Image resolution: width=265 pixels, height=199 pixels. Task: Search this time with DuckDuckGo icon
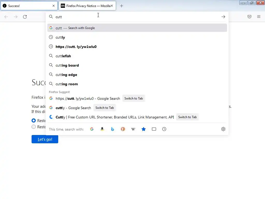click(123, 129)
